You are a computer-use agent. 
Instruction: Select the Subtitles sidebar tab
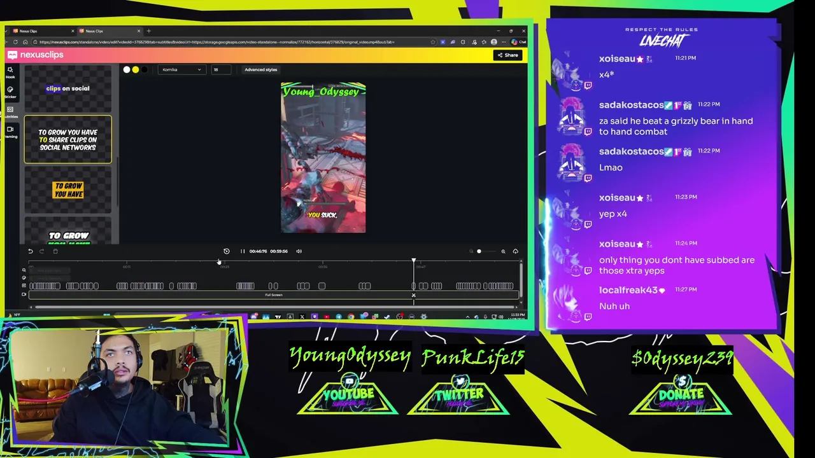tap(10, 112)
